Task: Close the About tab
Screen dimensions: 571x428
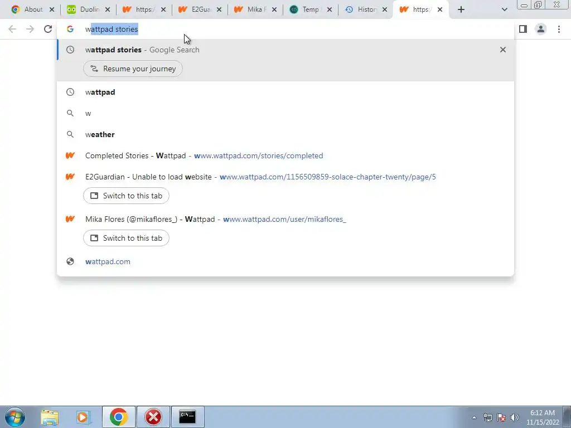Action: (52, 10)
